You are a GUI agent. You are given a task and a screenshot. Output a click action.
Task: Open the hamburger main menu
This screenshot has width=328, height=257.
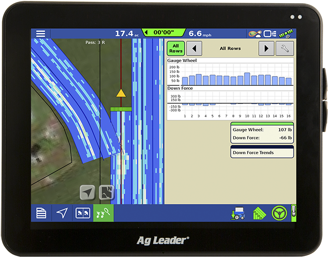40,33
